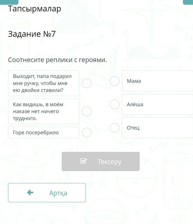Choose the Отец answer card
This screenshot has width=193, height=224.
pyautogui.click(x=157, y=128)
